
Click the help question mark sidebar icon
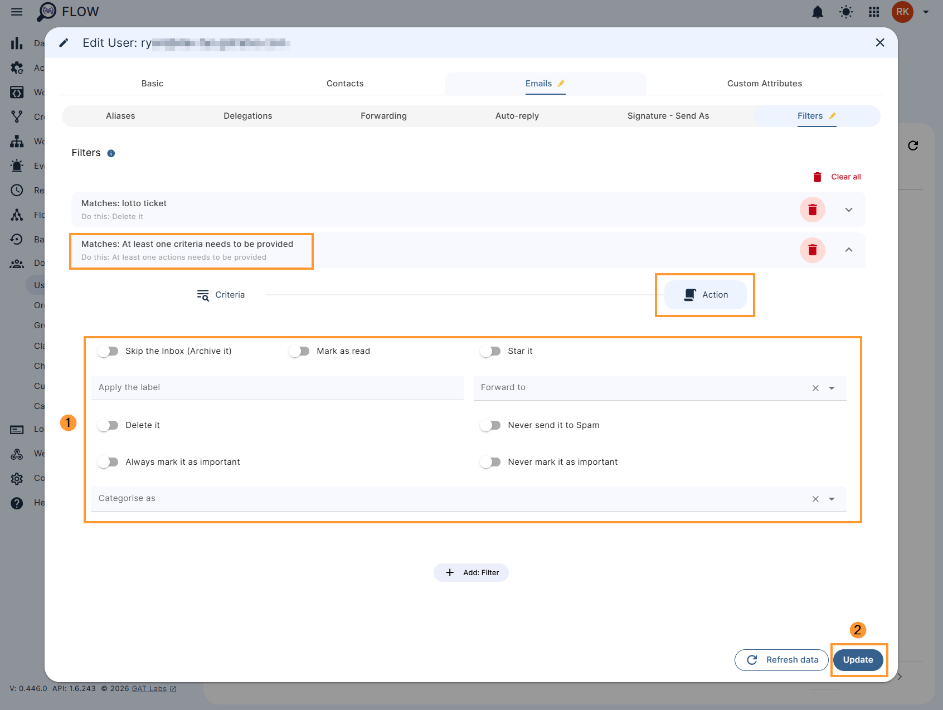[17, 503]
